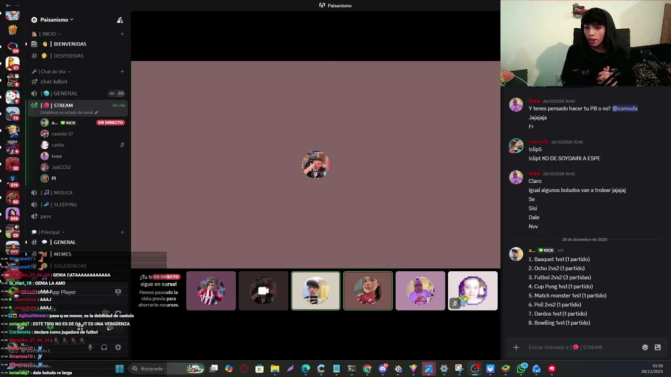The height and width of the screenshot is (377, 671).
Task: Open the server icon with 32 badge
Action: click(13, 164)
